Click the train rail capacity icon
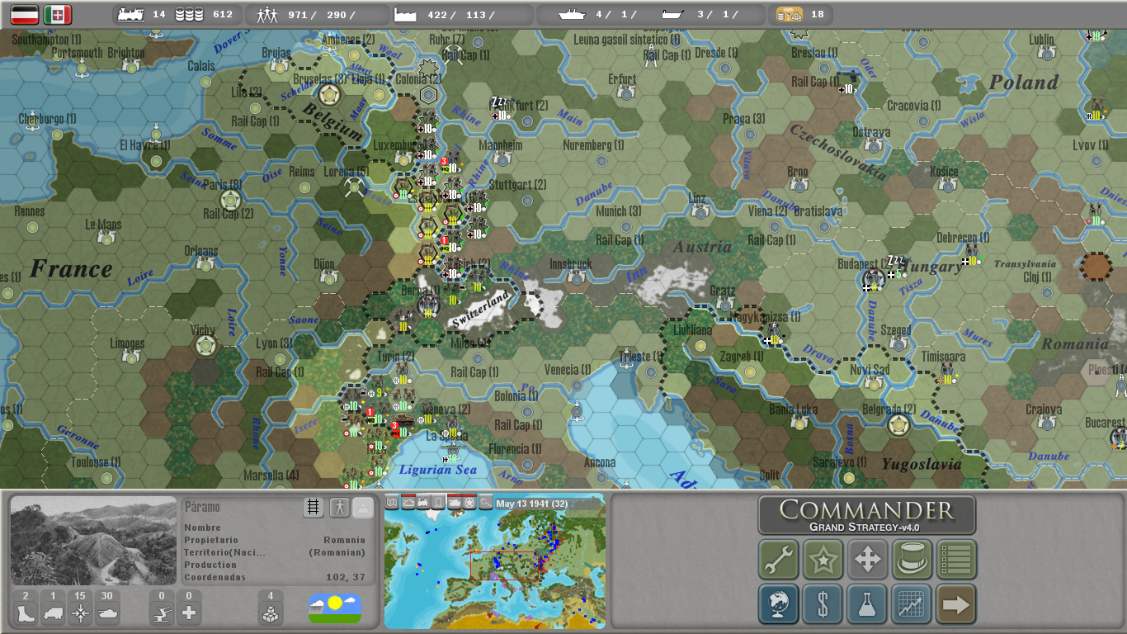Screen dimensions: 1127x634 (130, 14)
